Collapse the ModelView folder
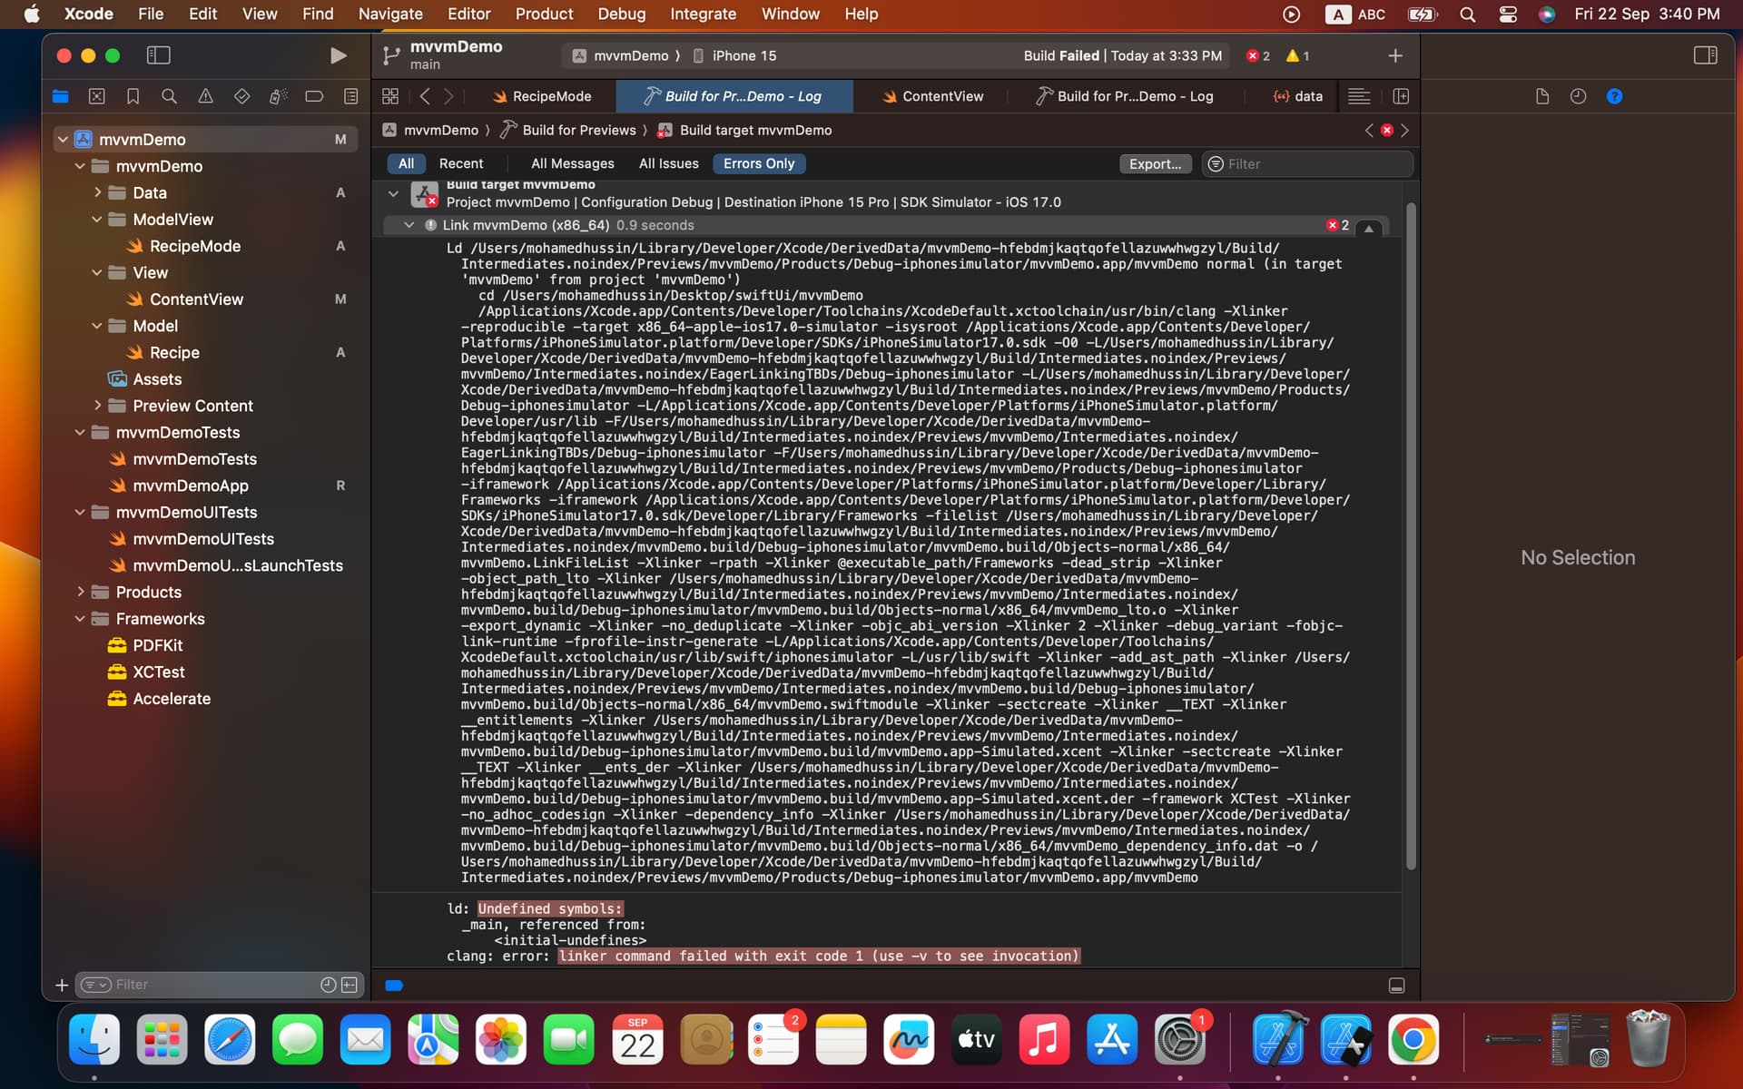The width and height of the screenshot is (1743, 1089). coord(97,219)
